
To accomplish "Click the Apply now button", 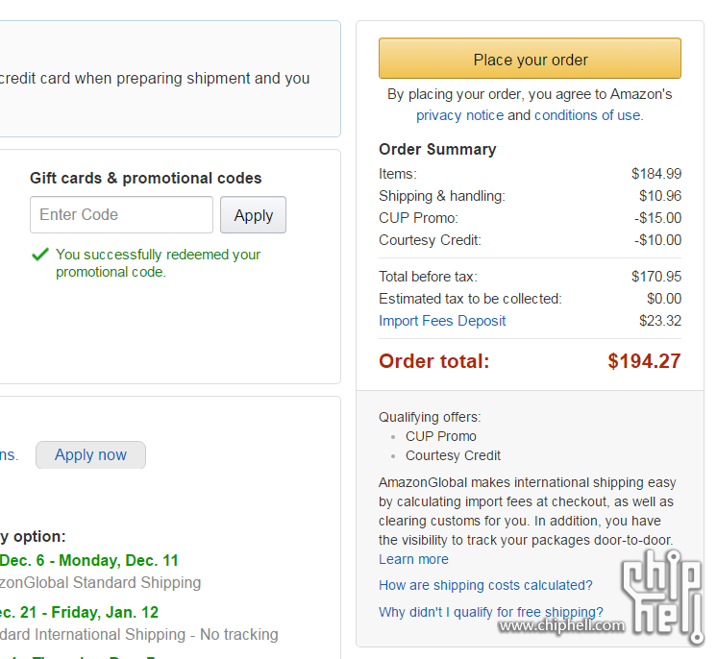I will (x=90, y=454).
